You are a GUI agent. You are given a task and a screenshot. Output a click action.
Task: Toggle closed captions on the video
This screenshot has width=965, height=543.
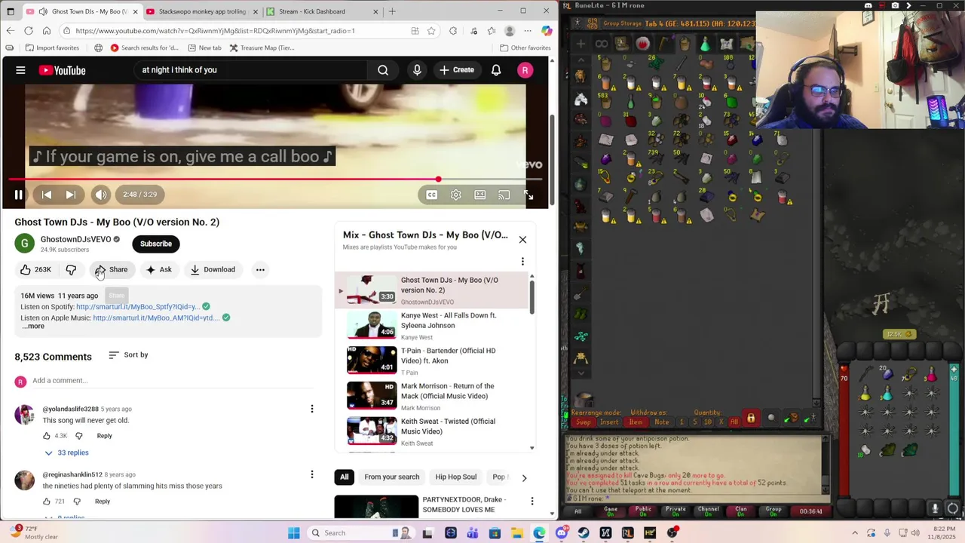[431, 195]
